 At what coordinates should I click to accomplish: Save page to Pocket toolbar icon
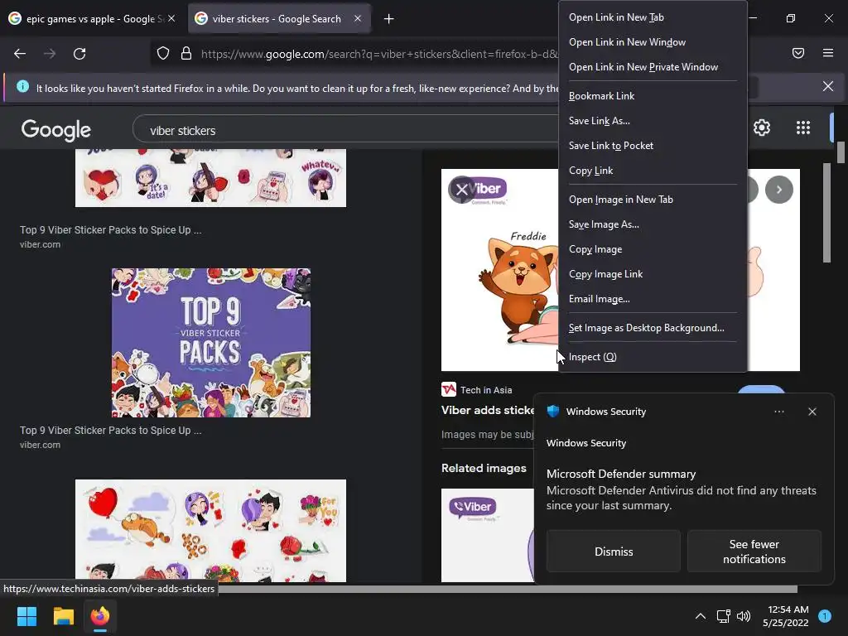[797, 53]
